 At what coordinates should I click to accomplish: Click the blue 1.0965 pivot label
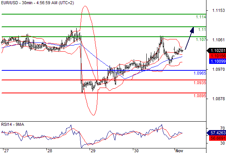(200, 73)
